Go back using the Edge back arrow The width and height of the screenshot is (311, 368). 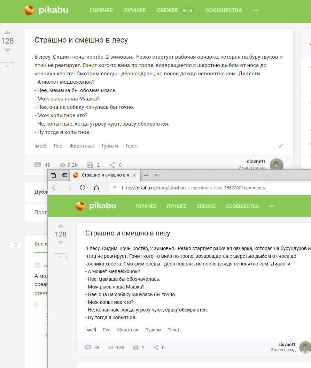pos(55,188)
